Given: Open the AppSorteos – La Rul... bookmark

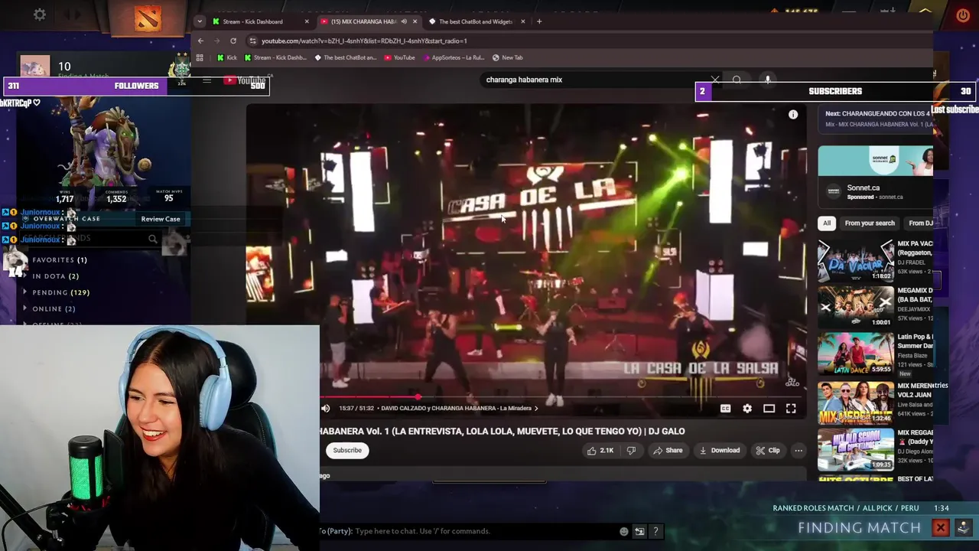Looking at the screenshot, I should 453,57.
